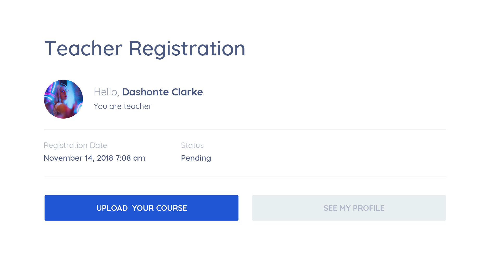Select the first name "Dashonte"
500x260 pixels.
coord(145,92)
